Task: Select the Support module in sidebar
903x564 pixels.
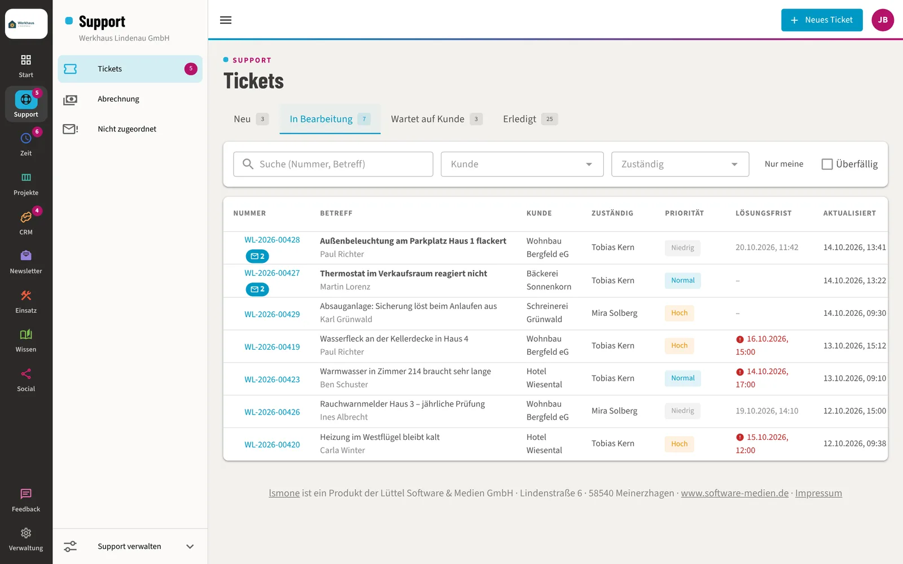Action: 26,105
